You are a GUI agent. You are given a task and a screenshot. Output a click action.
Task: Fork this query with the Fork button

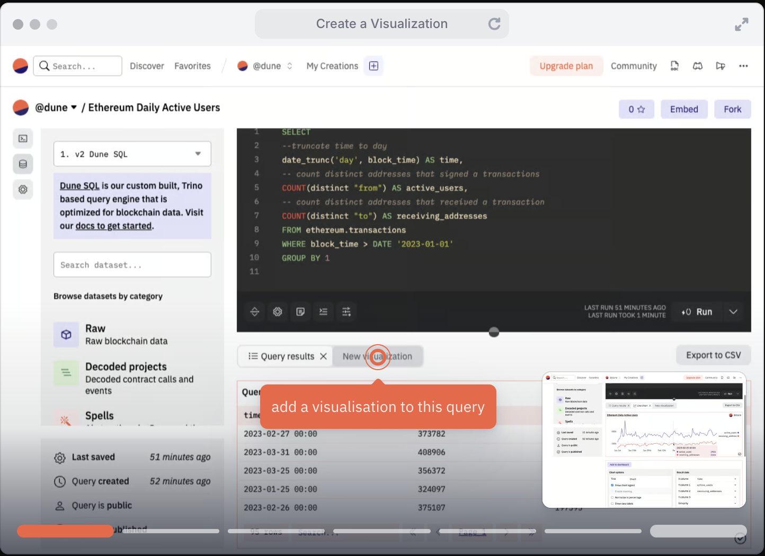click(x=733, y=110)
